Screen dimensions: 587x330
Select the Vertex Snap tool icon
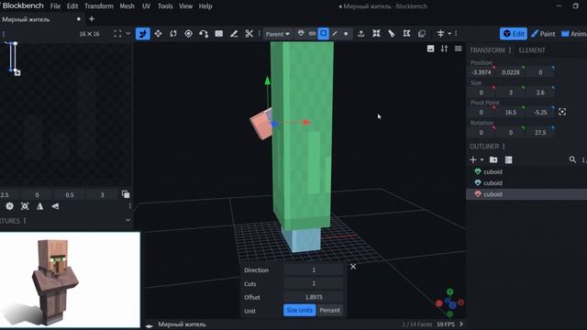point(204,34)
